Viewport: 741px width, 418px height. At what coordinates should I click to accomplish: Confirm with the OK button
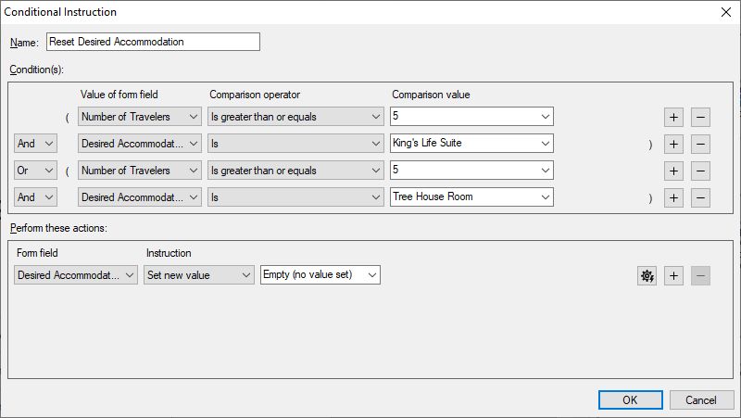tap(631, 400)
